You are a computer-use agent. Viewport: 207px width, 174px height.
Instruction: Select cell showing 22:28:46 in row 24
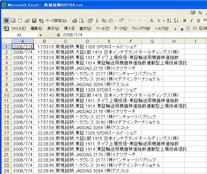point(44,171)
